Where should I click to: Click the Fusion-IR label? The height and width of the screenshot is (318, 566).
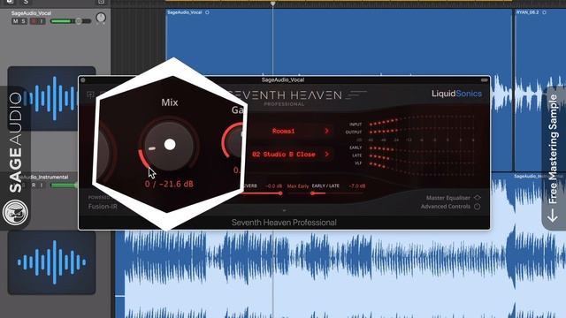[103, 207]
